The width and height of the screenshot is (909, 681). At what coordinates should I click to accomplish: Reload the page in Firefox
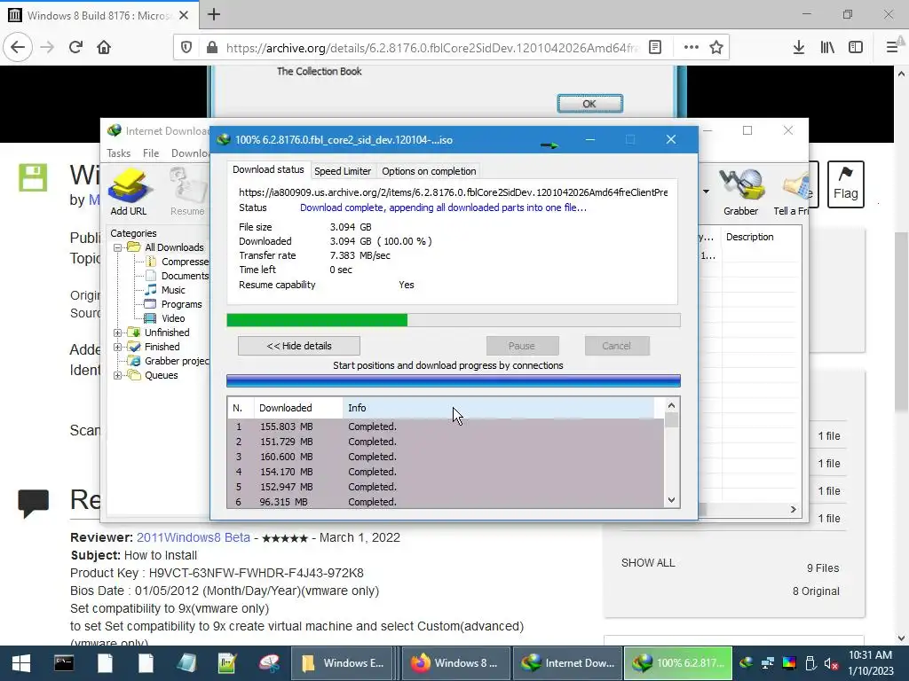click(x=75, y=47)
